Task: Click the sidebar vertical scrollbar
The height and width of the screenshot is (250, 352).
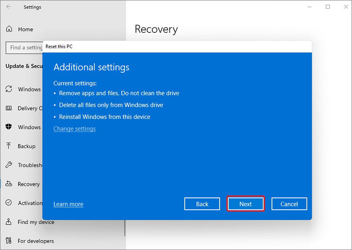Action: [125, 228]
